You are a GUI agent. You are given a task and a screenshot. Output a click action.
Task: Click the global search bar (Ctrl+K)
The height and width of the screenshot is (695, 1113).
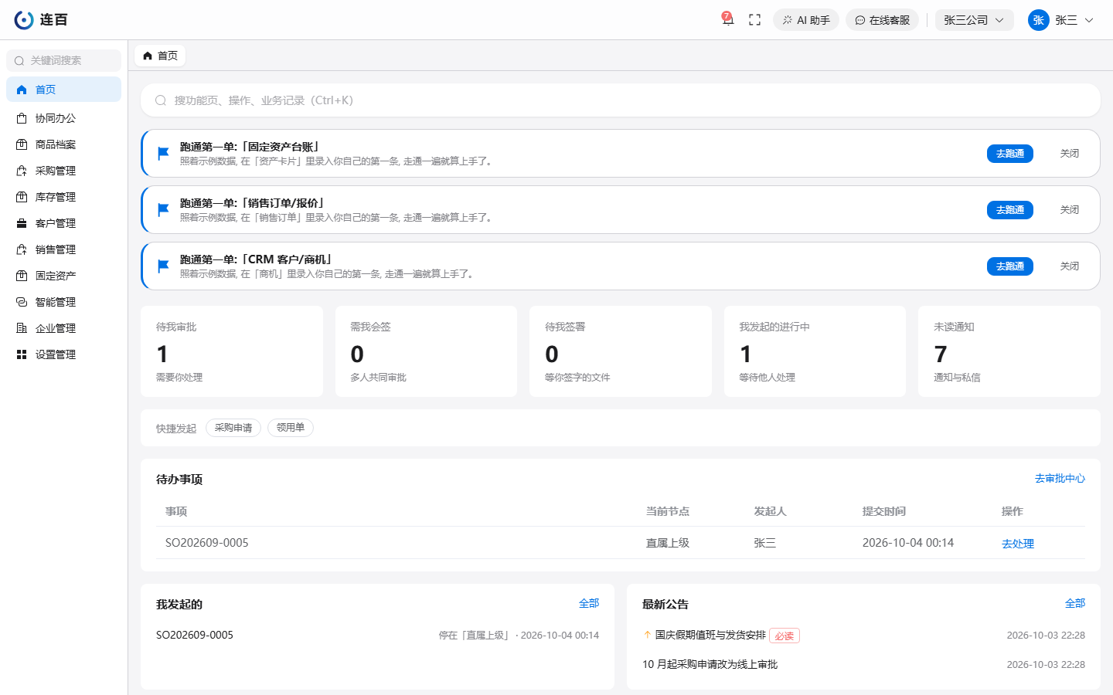[620, 100]
